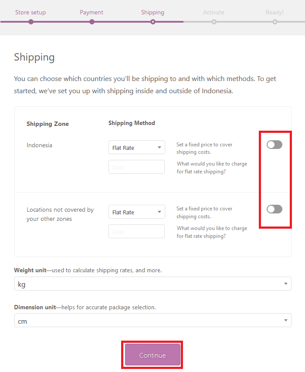Open Flat Rate dropdown for other zones
305x372 pixels.
click(136, 212)
